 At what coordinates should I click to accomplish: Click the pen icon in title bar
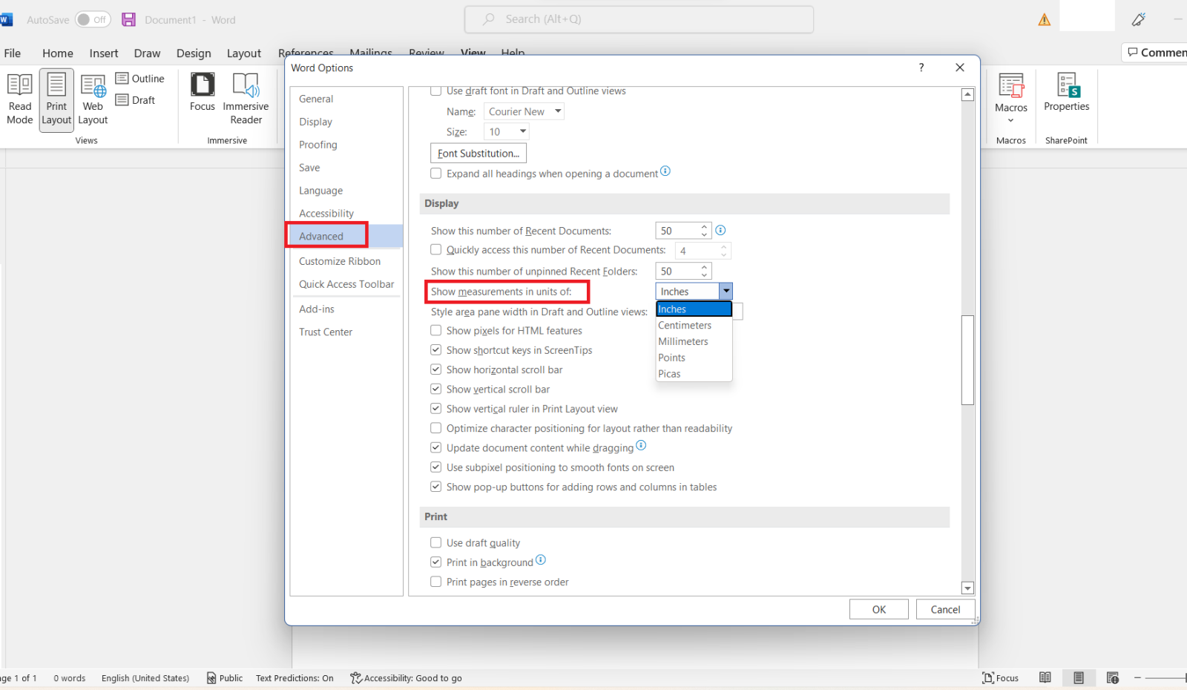[1139, 20]
